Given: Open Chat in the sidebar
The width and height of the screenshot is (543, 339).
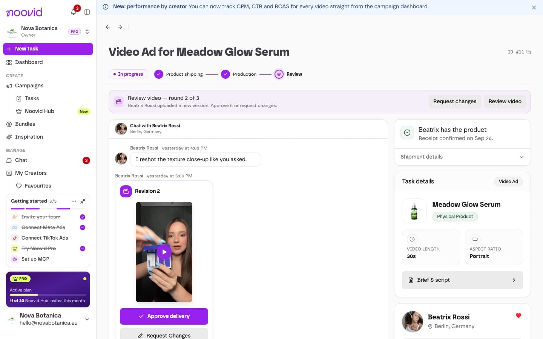Looking at the screenshot, I should (x=48, y=160).
